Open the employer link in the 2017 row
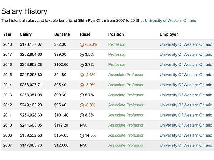Screen dimensions: 214x160 tap(186, 55)
